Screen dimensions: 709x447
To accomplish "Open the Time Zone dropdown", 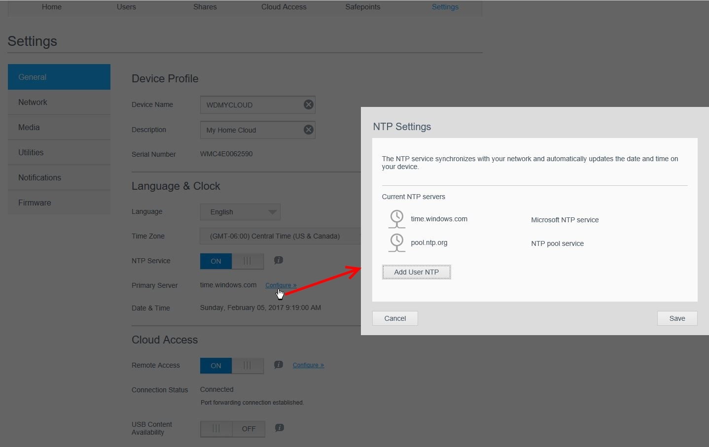I will pyautogui.click(x=281, y=236).
